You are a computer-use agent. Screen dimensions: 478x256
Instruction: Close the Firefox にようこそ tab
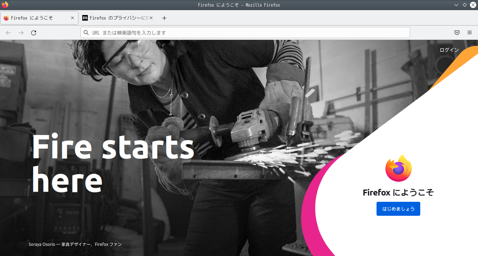(x=72, y=18)
